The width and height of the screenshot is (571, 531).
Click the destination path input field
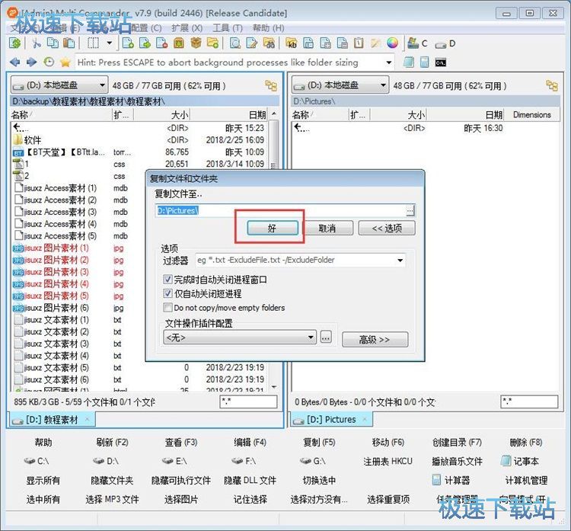click(x=281, y=211)
